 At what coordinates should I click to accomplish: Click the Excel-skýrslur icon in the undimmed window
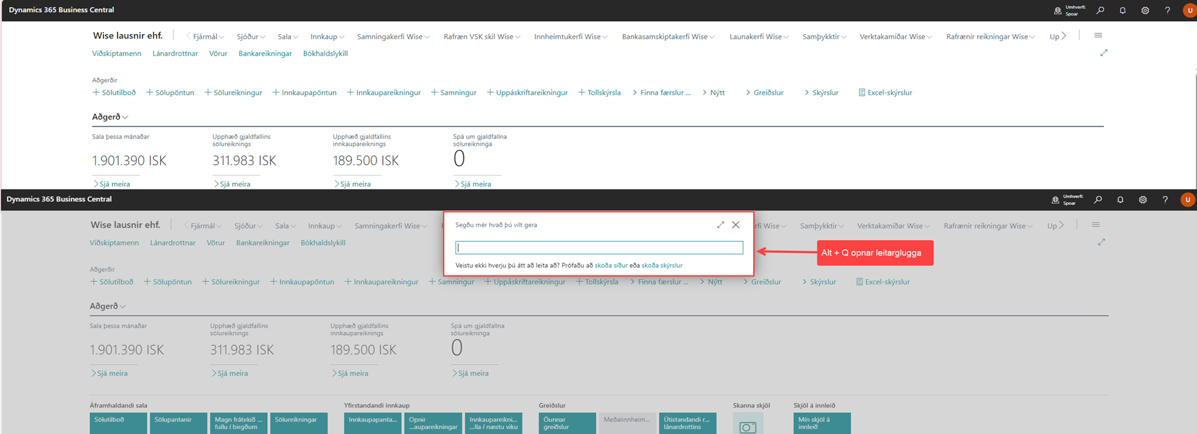[862, 92]
